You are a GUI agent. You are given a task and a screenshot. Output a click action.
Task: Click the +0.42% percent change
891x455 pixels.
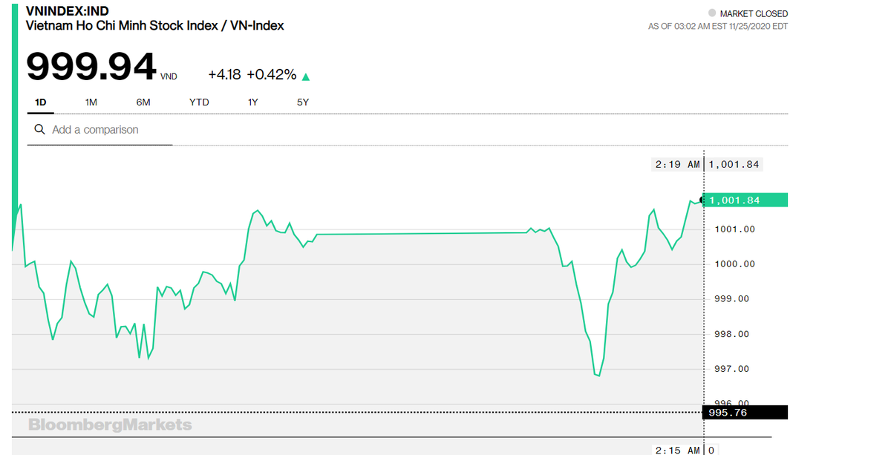coord(272,75)
